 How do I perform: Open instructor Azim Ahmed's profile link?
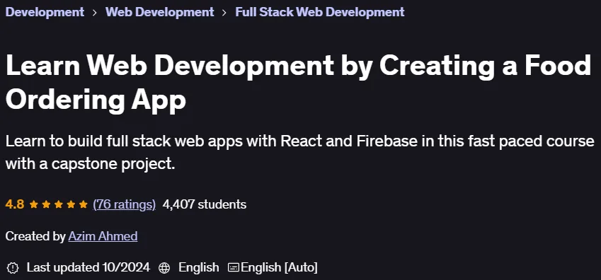click(x=103, y=236)
